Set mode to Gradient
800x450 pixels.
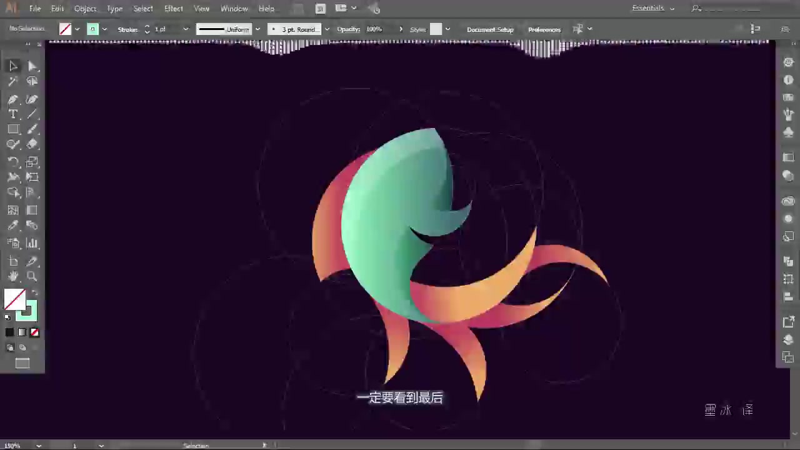click(22, 332)
